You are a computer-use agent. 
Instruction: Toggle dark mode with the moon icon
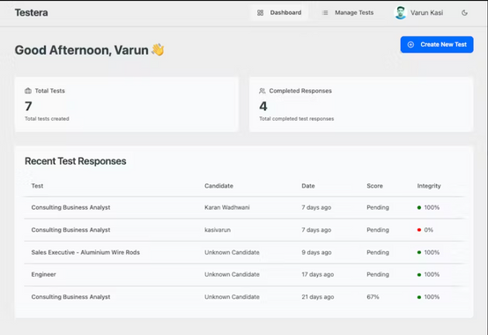464,12
